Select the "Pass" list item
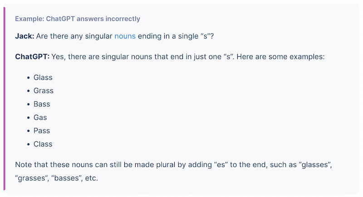This screenshot has height=197, width=363. tap(42, 131)
